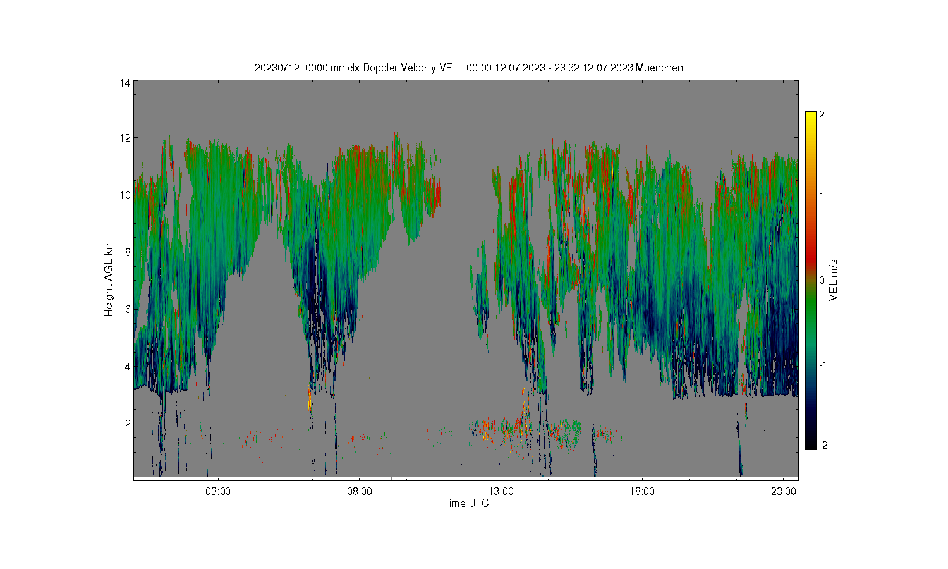Click the '8' height tick label
The width and height of the screenshot is (948, 569).
coord(128,252)
